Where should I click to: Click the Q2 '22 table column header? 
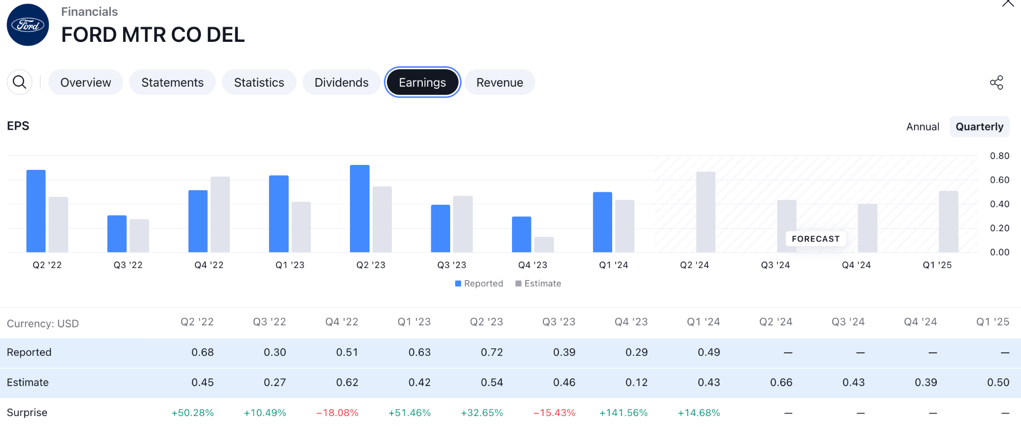pos(197,322)
